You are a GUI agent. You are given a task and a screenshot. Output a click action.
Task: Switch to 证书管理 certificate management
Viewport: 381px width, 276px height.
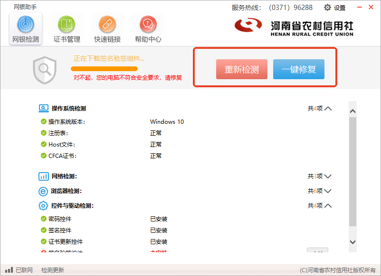coord(67,28)
